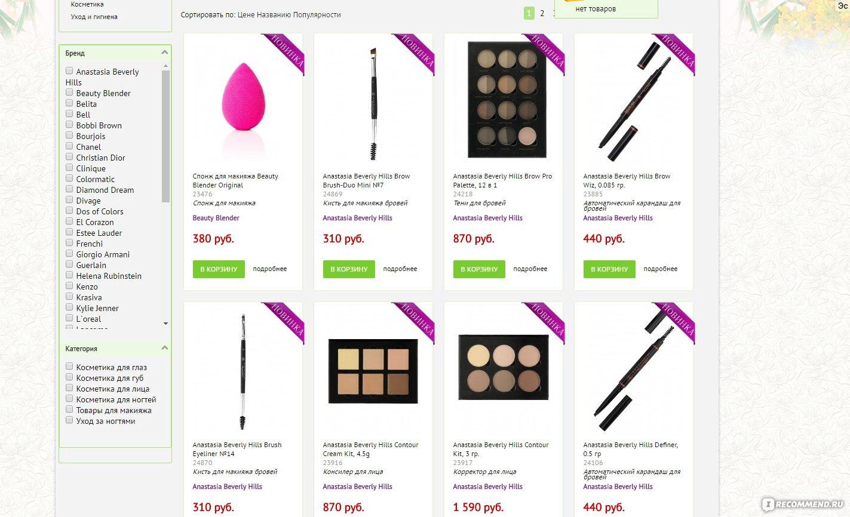The height and width of the screenshot is (517, 850).
Task: Collapse the Бренд filter panel
Action: click(164, 53)
